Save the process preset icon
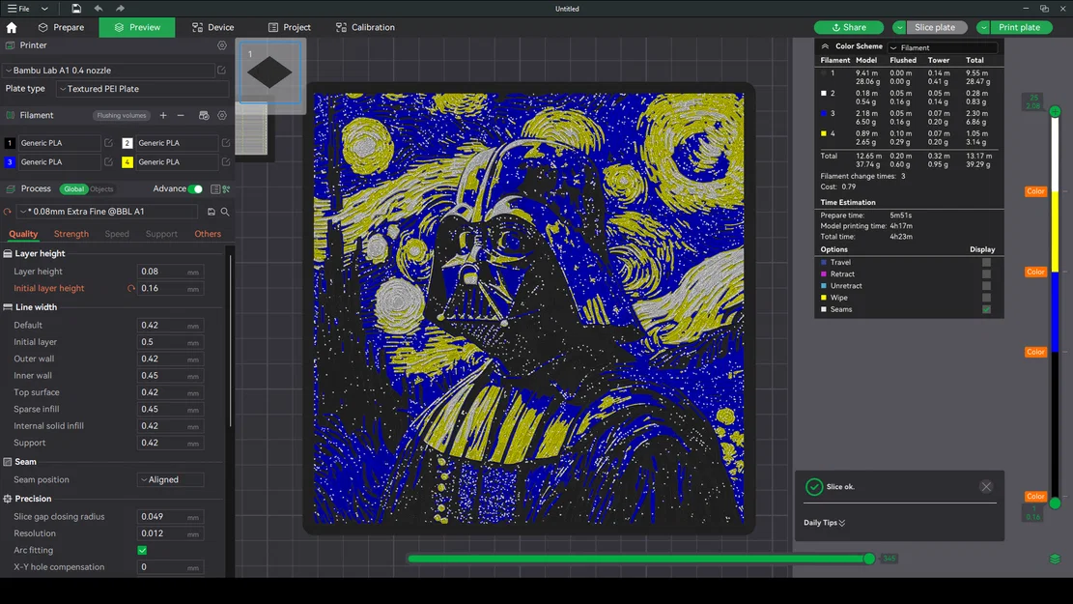 point(211,212)
